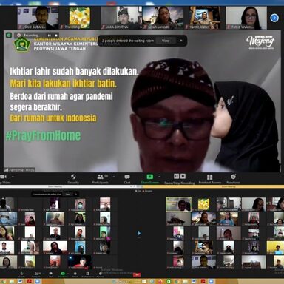The image size is (284, 284).
Task: Open the Reactions menu
Action: click(233, 179)
